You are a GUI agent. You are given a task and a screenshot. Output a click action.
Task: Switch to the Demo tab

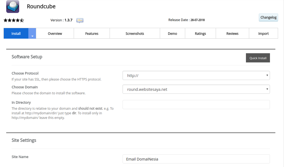[173, 33]
